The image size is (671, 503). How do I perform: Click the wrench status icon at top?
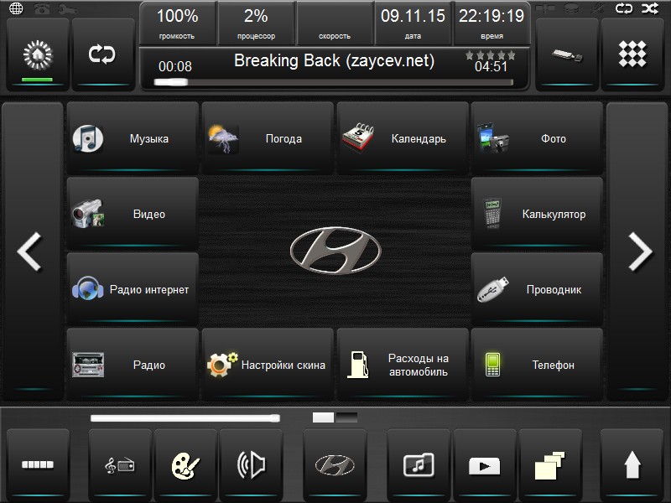68,8
